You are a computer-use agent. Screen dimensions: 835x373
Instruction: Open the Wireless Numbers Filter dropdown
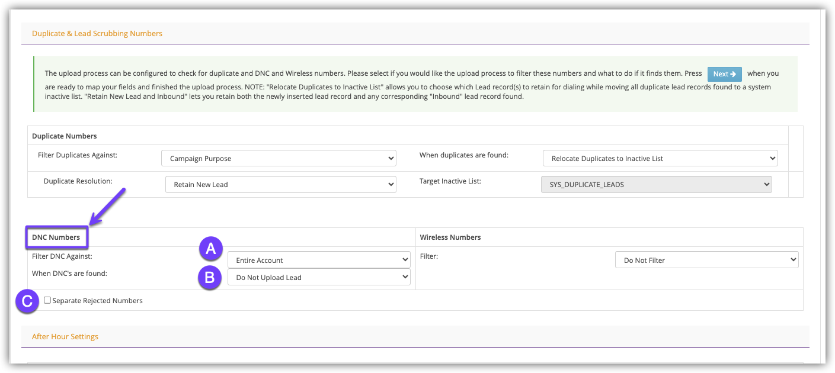tap(706, 260)
